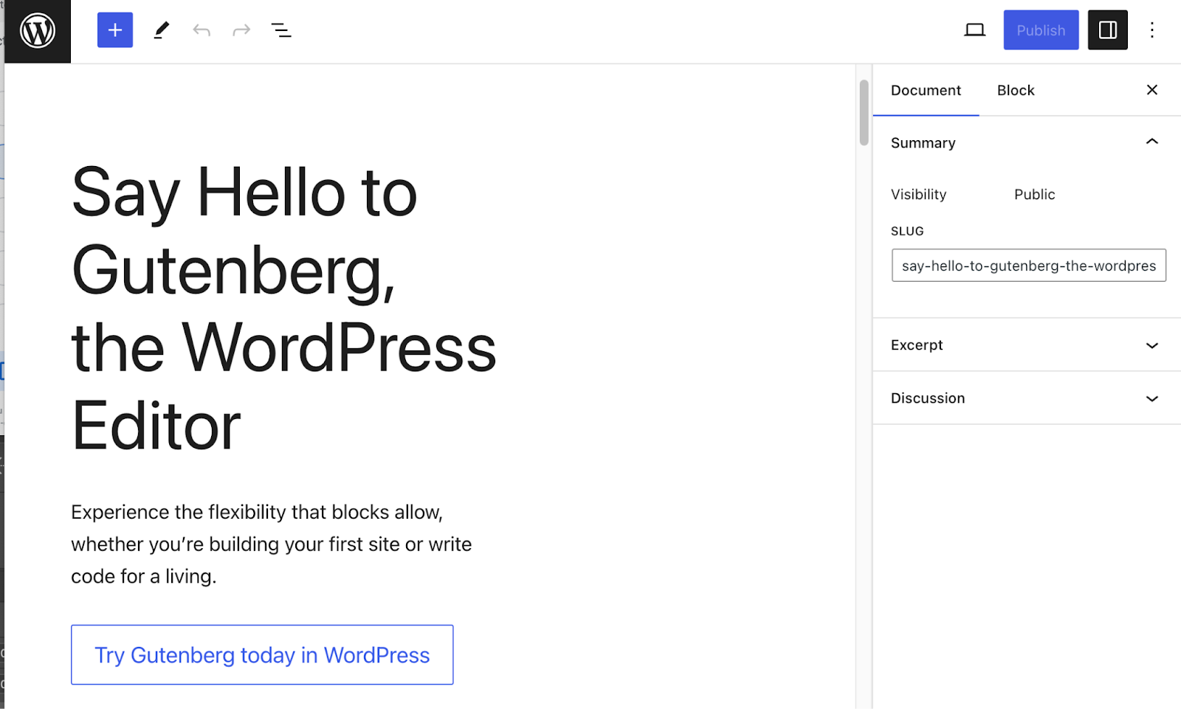Collapse the Summary panel

click(x=1027, y=142)
